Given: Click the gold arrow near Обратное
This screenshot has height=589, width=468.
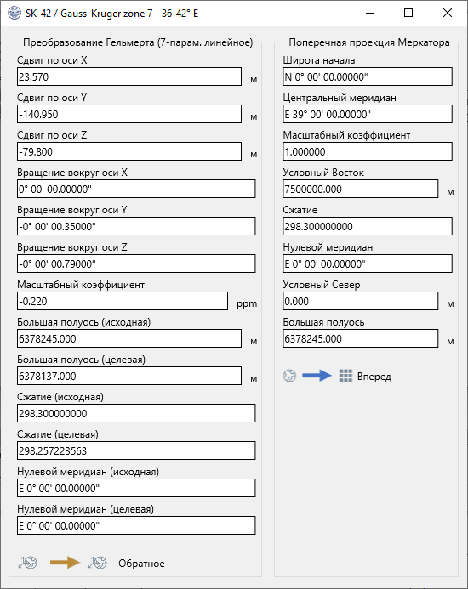Looking at the screenshot, I should 65,563.
